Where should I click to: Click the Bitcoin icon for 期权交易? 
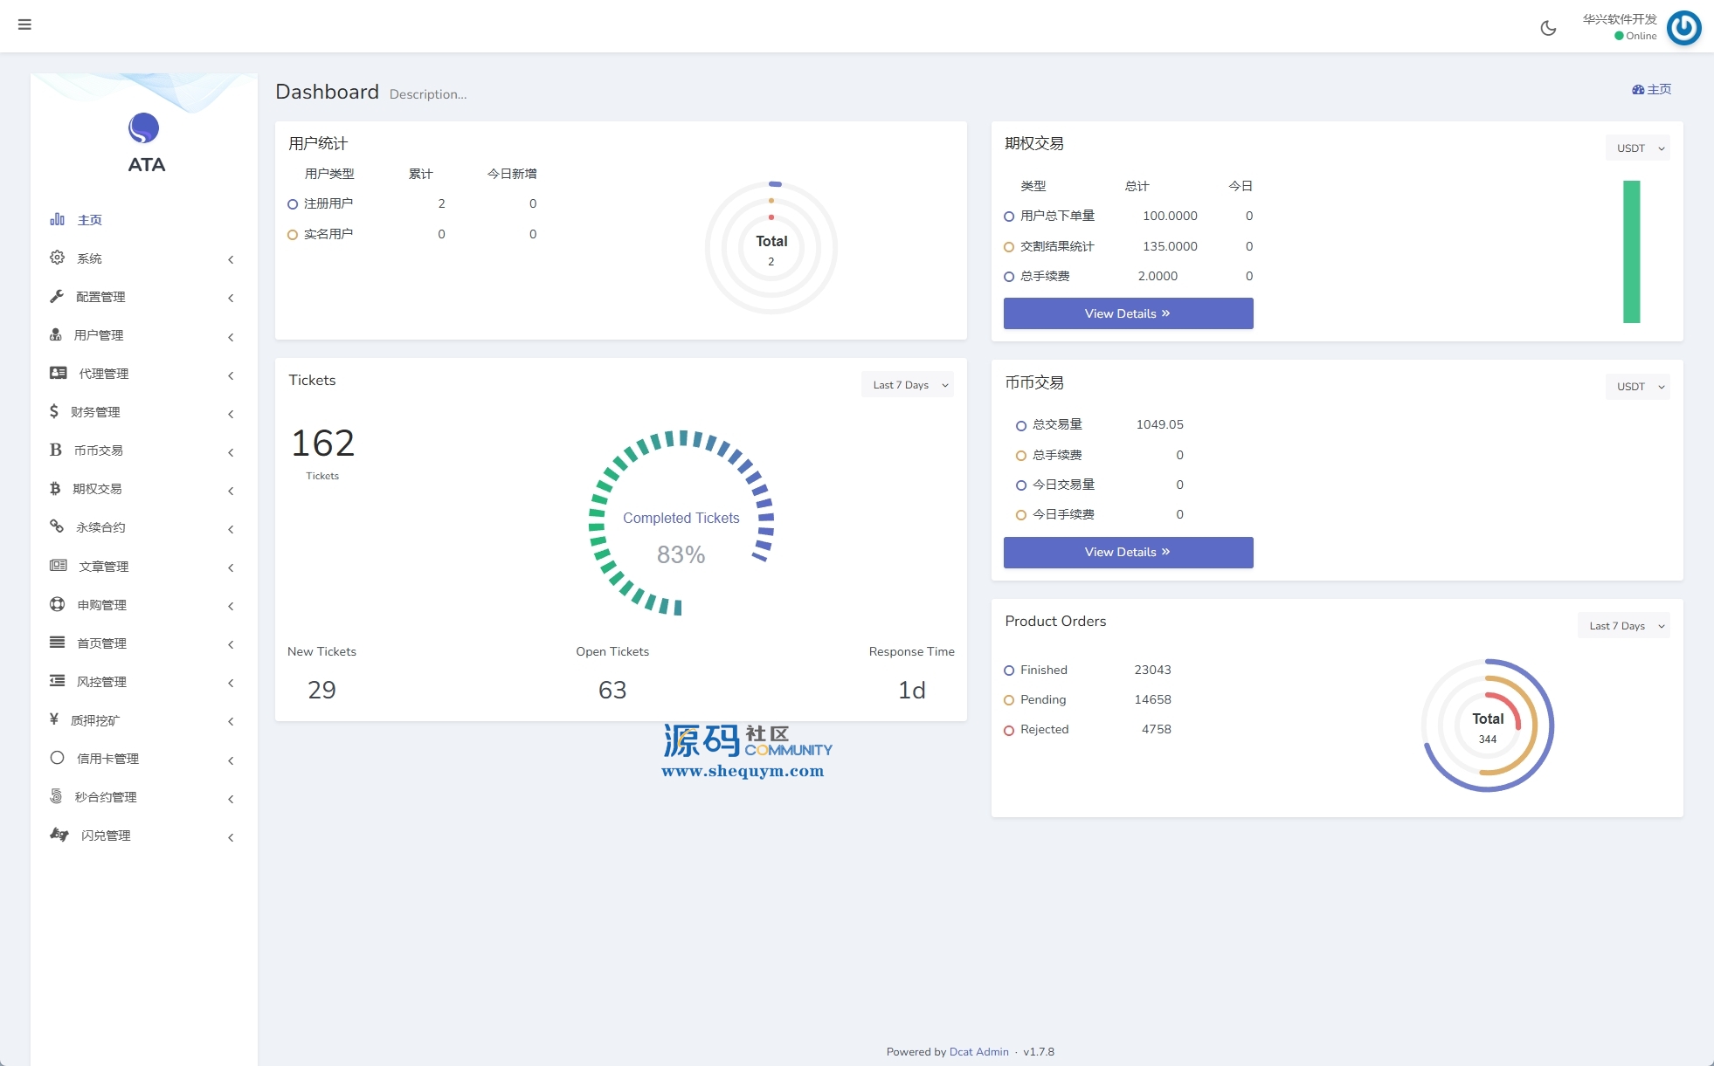(55, 488)
